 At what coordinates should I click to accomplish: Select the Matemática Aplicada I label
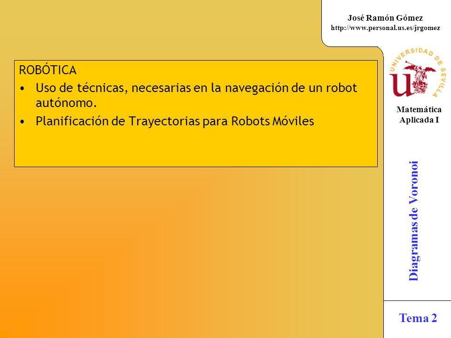coord(419,115)
